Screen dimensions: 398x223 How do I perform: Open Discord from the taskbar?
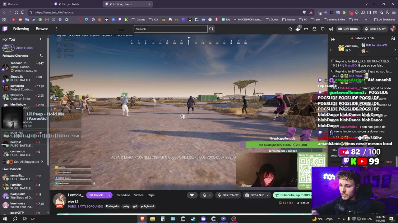click(x=203, y=219)
